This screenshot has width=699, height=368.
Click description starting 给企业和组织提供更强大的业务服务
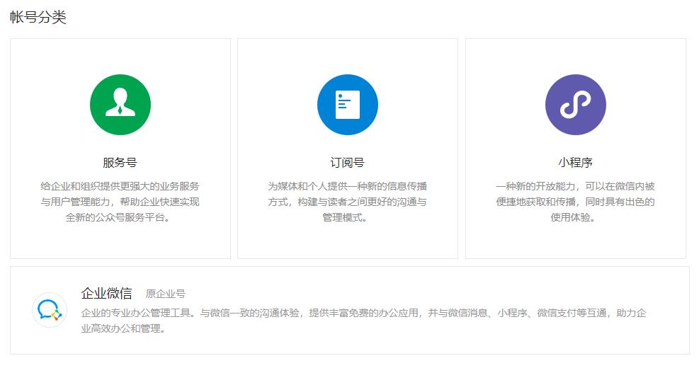tap(120, 202)
